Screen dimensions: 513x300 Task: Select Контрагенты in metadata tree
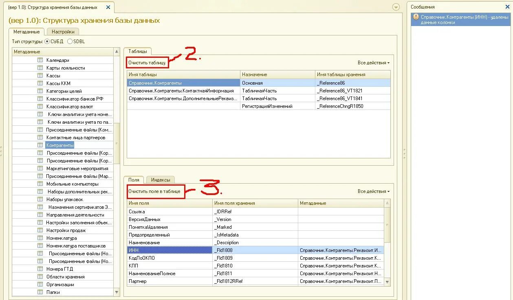pyautogui.click(x=60, y=145)
